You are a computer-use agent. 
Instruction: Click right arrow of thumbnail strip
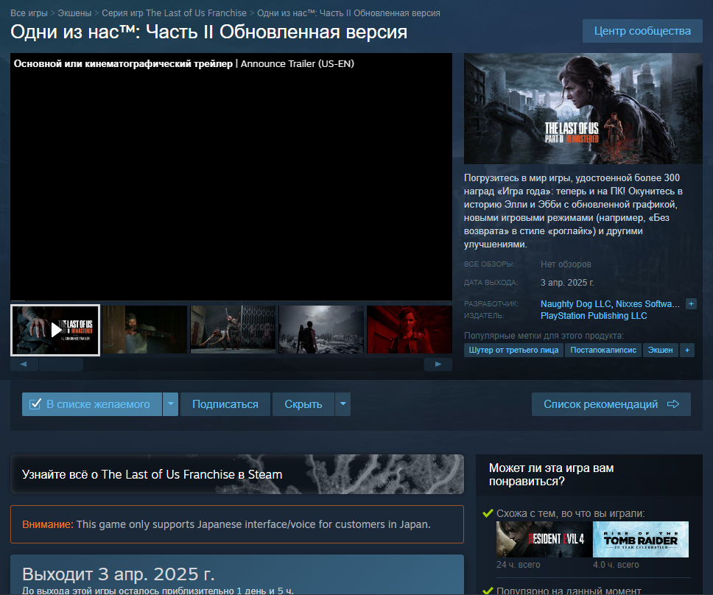438,364
